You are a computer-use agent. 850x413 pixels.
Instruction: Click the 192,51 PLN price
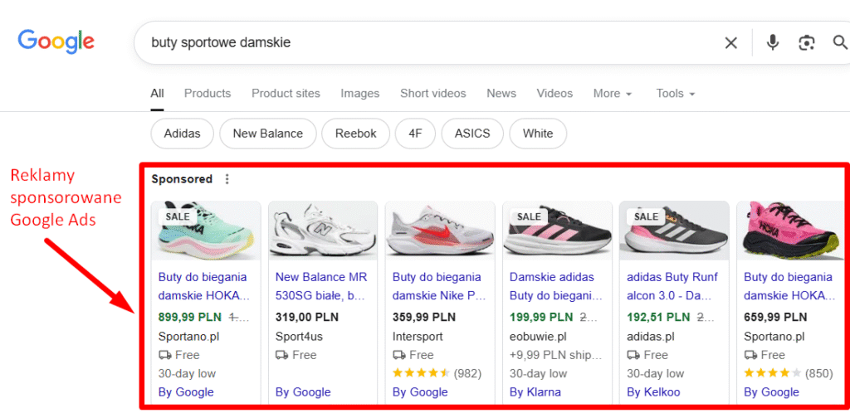(657, 317)
